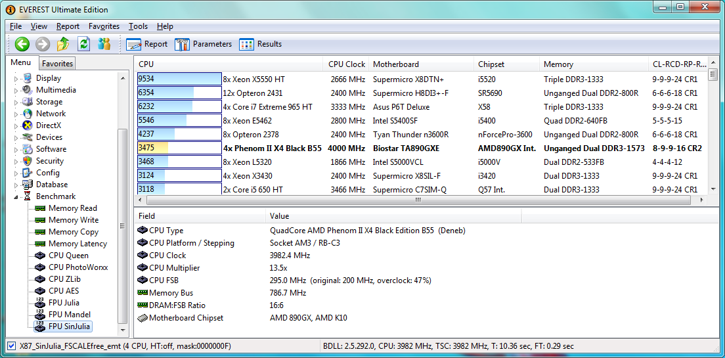Select the Memory Latency benchmark
725x358 pixels.
(77, 244)
